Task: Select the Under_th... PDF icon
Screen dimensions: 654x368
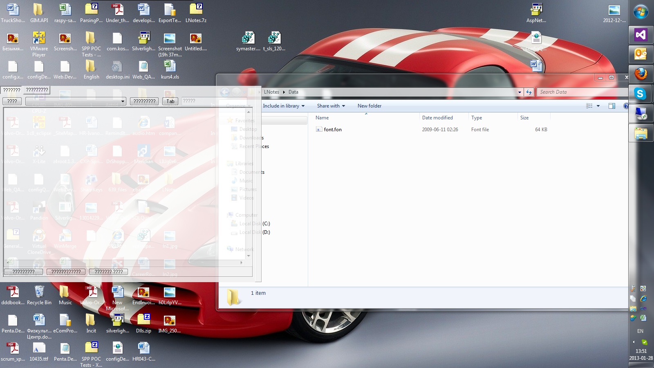Action: click(117, 13)
